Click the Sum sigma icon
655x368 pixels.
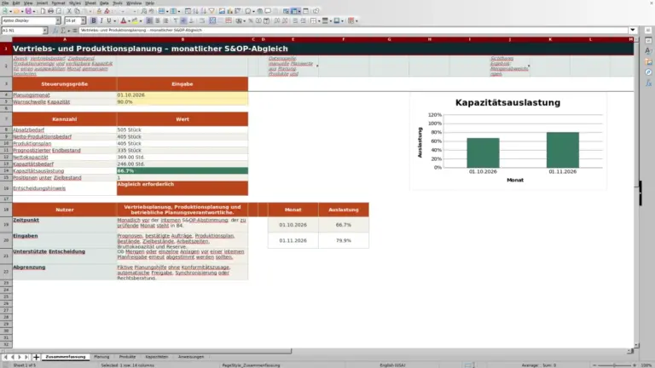pos(63,31)
